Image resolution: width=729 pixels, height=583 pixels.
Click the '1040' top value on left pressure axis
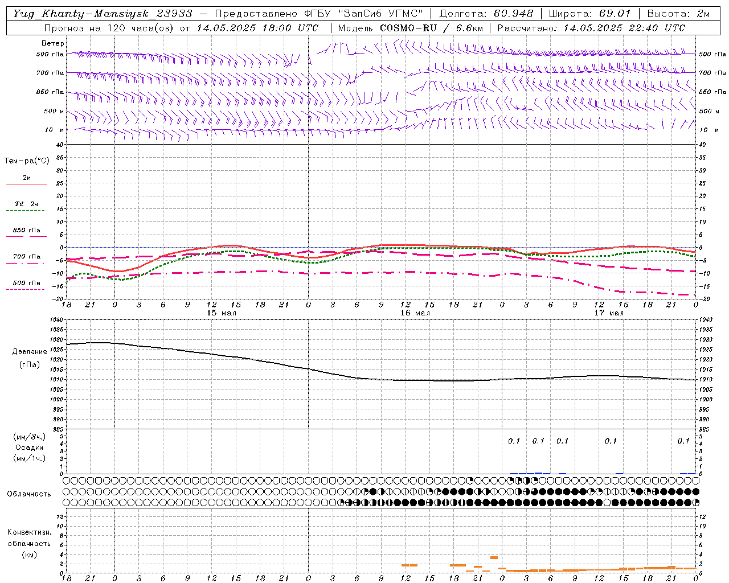click(56, 320)
